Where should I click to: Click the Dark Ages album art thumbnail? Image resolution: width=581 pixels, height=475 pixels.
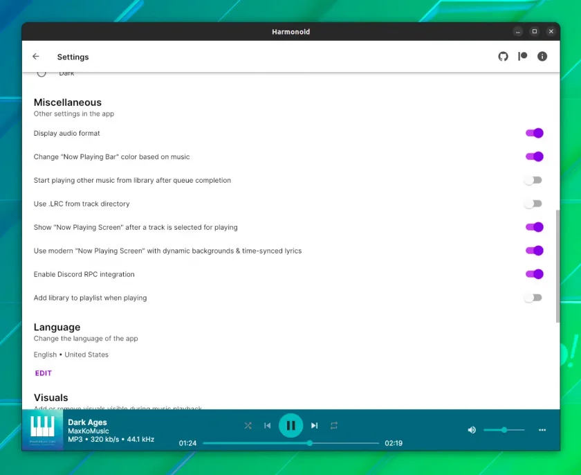click(x=43, y=430)
